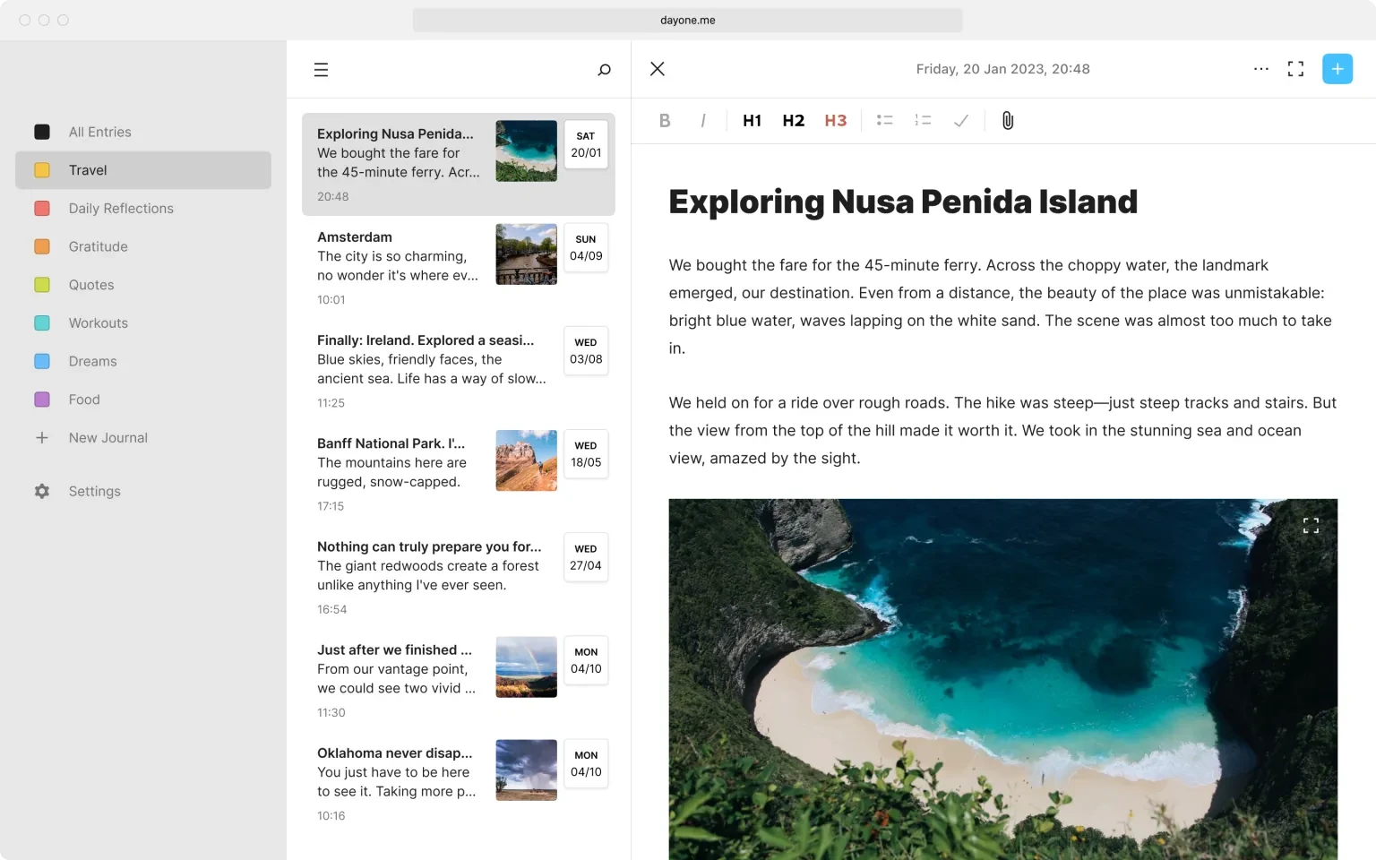Viewport: 1376px width, 860px height.
Task: Enter fullscreen editor mode
Action: click(x=1295, y=69)
